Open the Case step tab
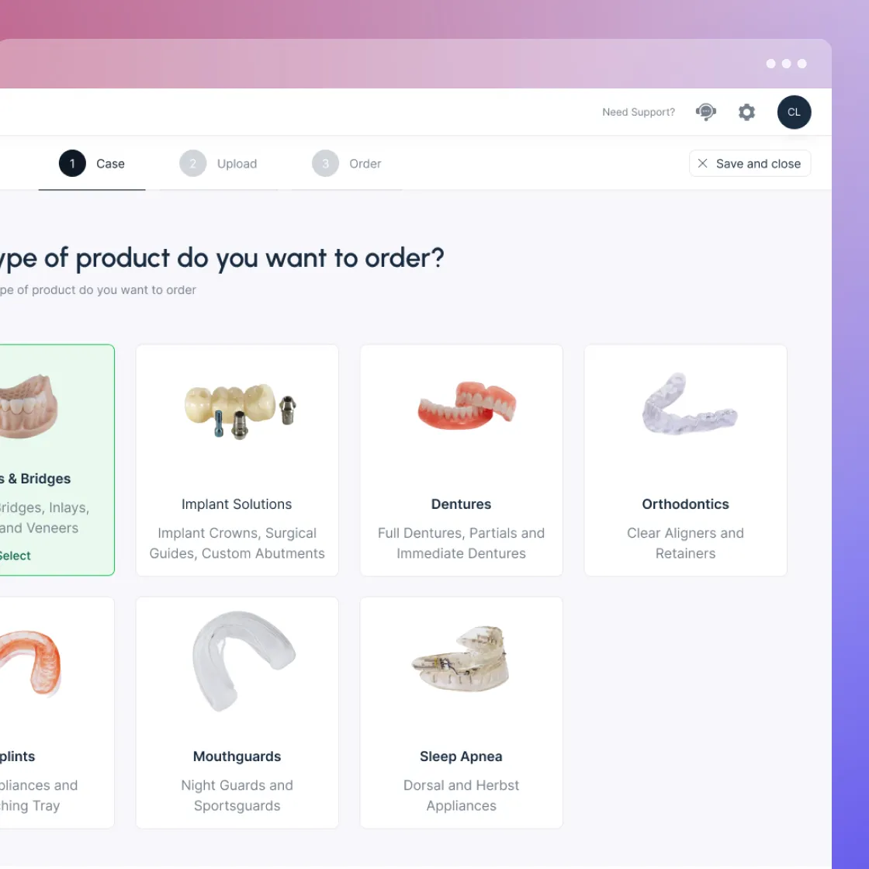Screen dimensions: 869x869 click(92, 164)
